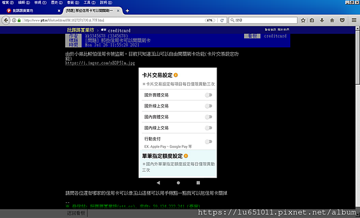
Task: Click inside the URL address bar
Action: pyautogui.click(x=113, y=20)
